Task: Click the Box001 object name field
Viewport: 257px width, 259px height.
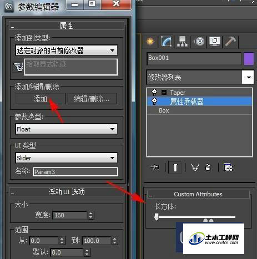Action: (194, 58)
